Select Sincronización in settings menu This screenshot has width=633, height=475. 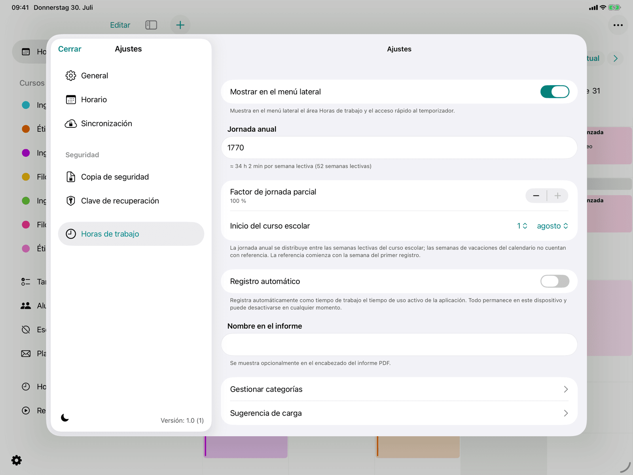tap(131, 123)
